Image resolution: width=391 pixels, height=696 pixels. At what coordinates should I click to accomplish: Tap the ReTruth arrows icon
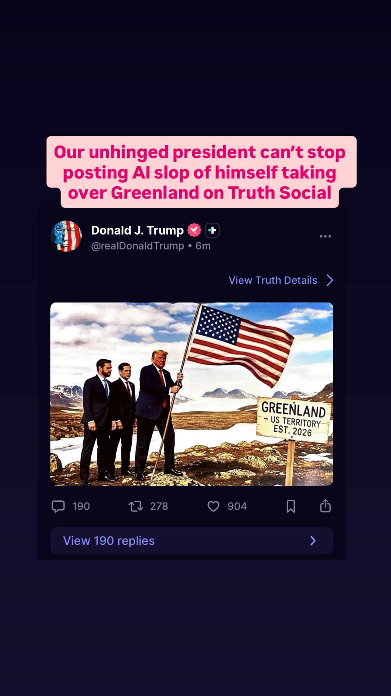(x=136, y=506)
